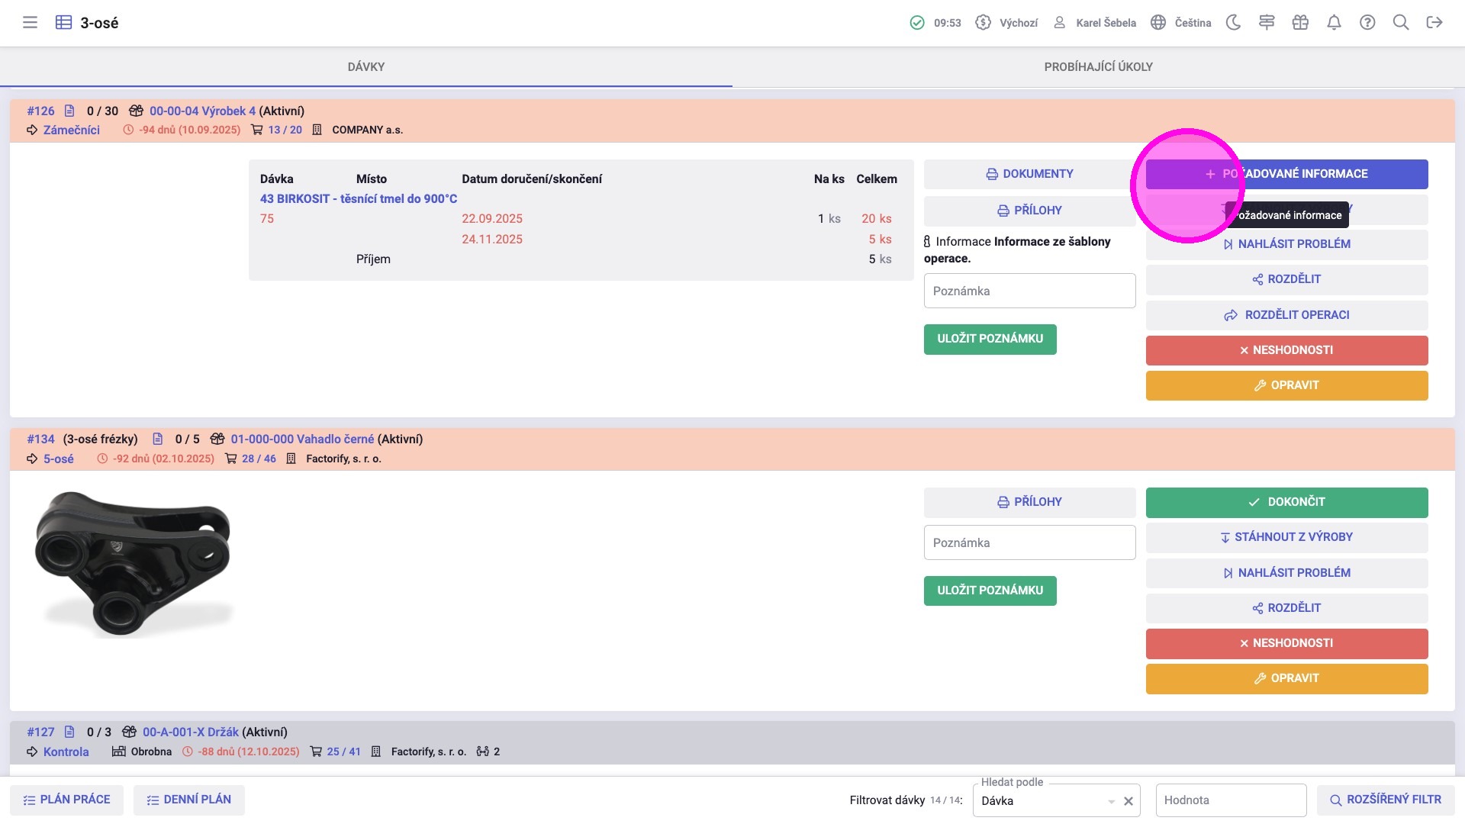Image resolution: width=1465 pixels, height=824 pixels.
Task: Click the Hodnota filter input field
Action: pos(1230,800)
